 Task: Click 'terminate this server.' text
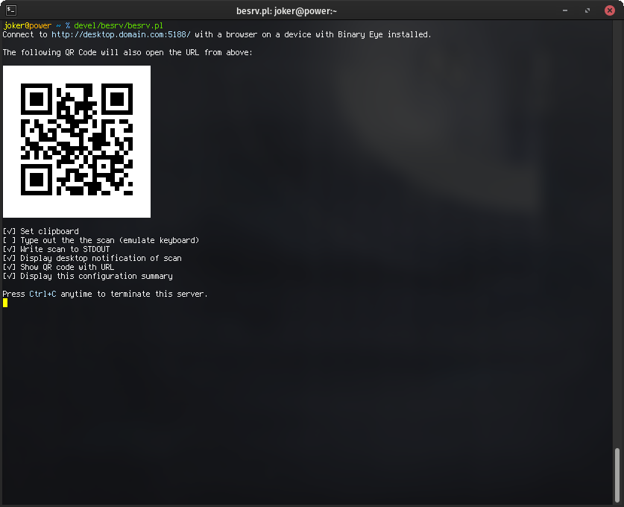pos(160,294)
